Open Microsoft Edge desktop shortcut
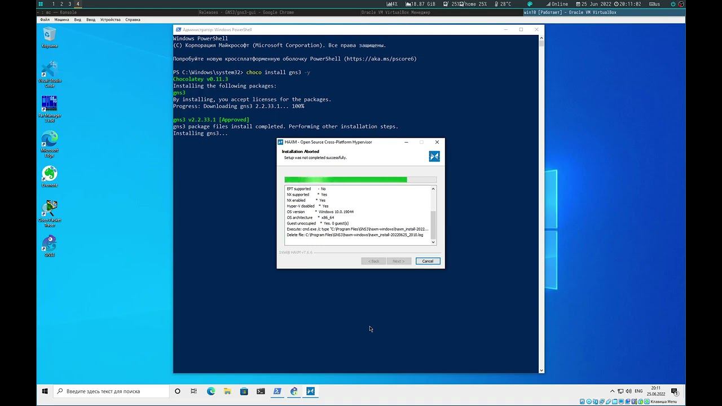 tap(50, 144)
